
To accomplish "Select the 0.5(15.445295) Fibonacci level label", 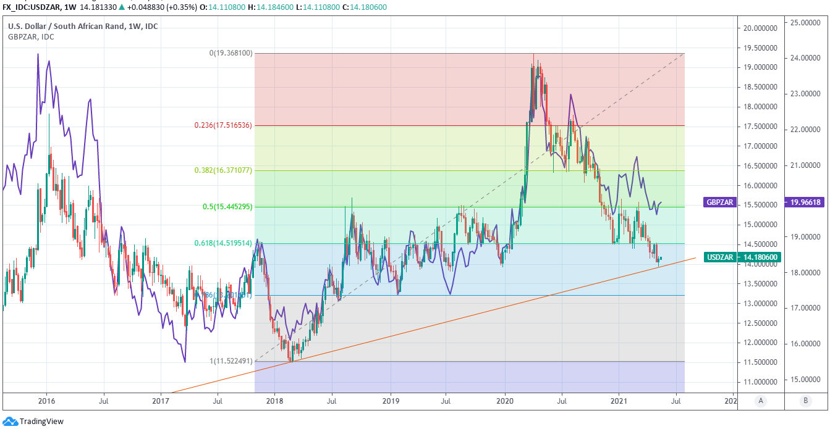I will pos(226,206).
